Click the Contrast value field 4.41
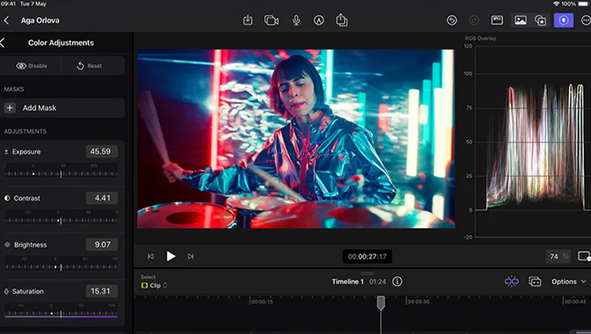591x334 pixels. click(101, 198)
